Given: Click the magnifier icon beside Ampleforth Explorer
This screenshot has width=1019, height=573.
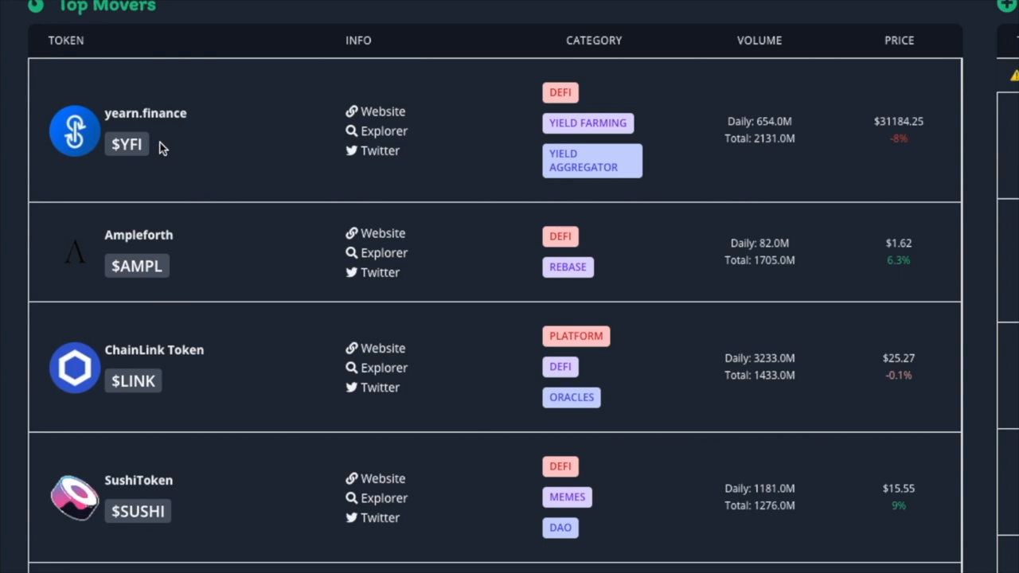Looking at the screenshot, I should [351, 252].
